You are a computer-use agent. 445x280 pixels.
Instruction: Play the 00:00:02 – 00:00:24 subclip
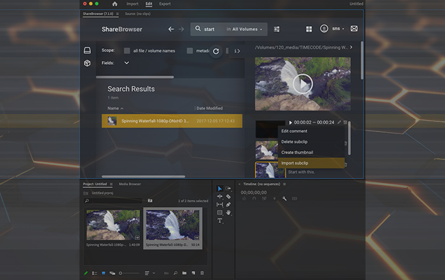click(291, 123)
